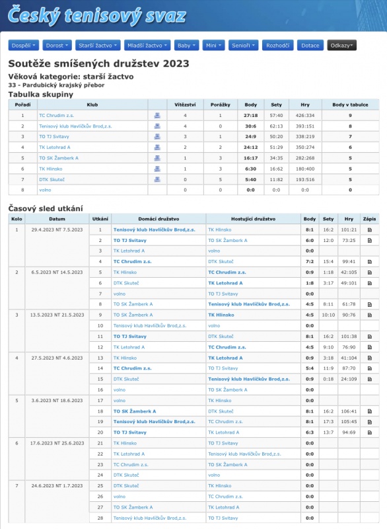Open visiting team TO SK Žamberk A, match 2
387x529 pixels.
[x=228, y=241]
